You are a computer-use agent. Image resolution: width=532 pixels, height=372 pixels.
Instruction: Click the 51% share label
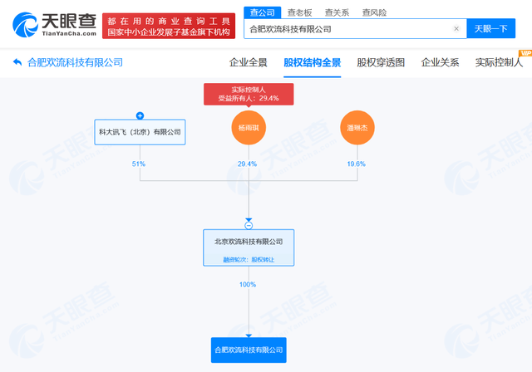pos(139,164)
